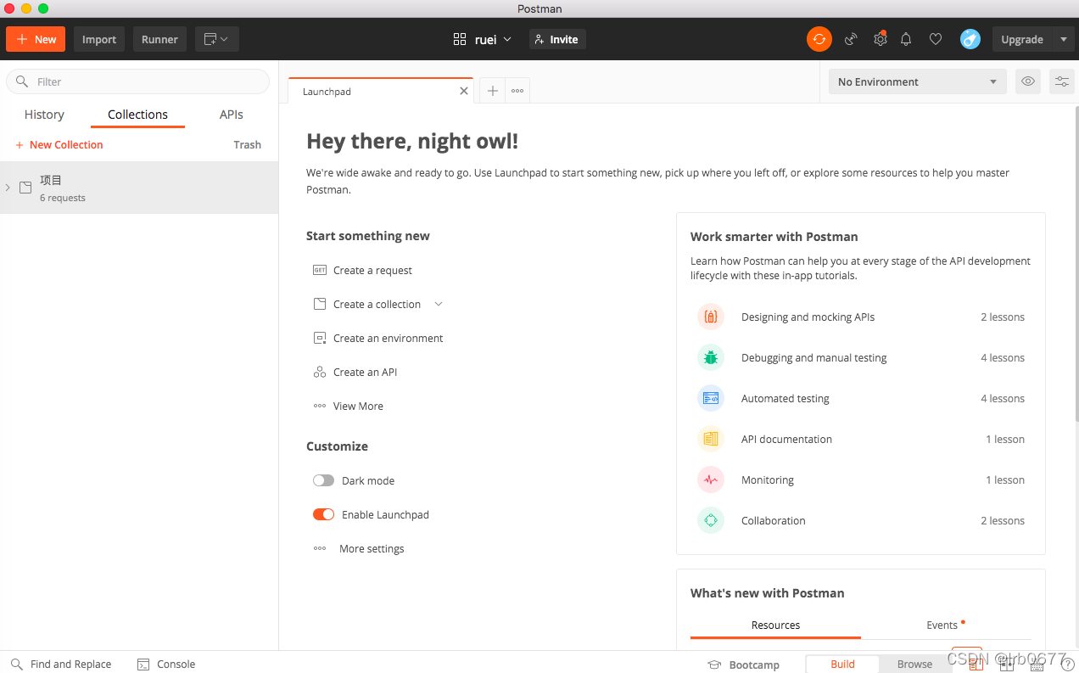Click the Invite button
This screenshot has height=673, width=1079.
point(557,39)
